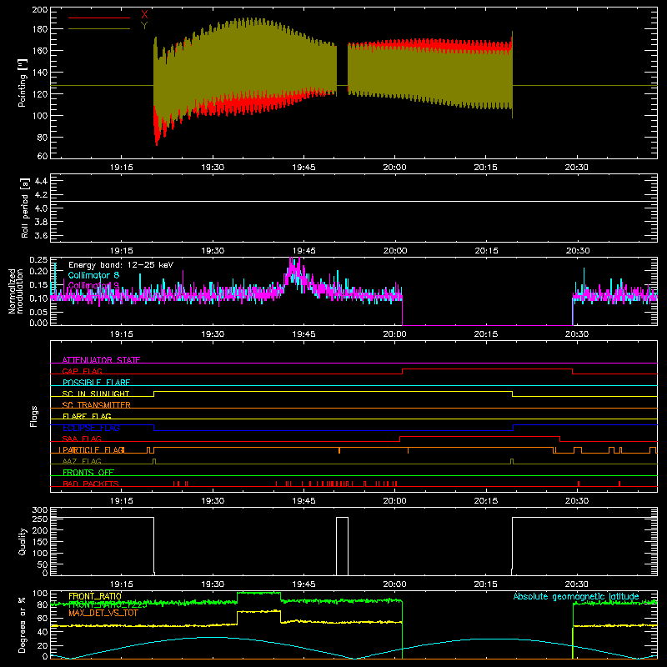This screenshot has height=667, width=667.
Task: Click the POSSIBLE_FLARE flag label
Action: tap(96, 383)
